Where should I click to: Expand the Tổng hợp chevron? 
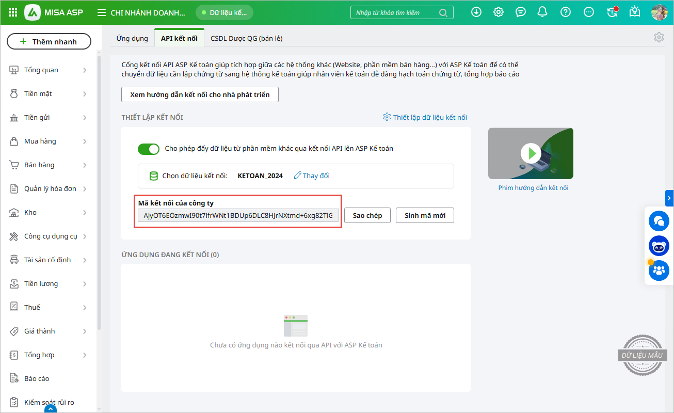(x=85, y=355)
